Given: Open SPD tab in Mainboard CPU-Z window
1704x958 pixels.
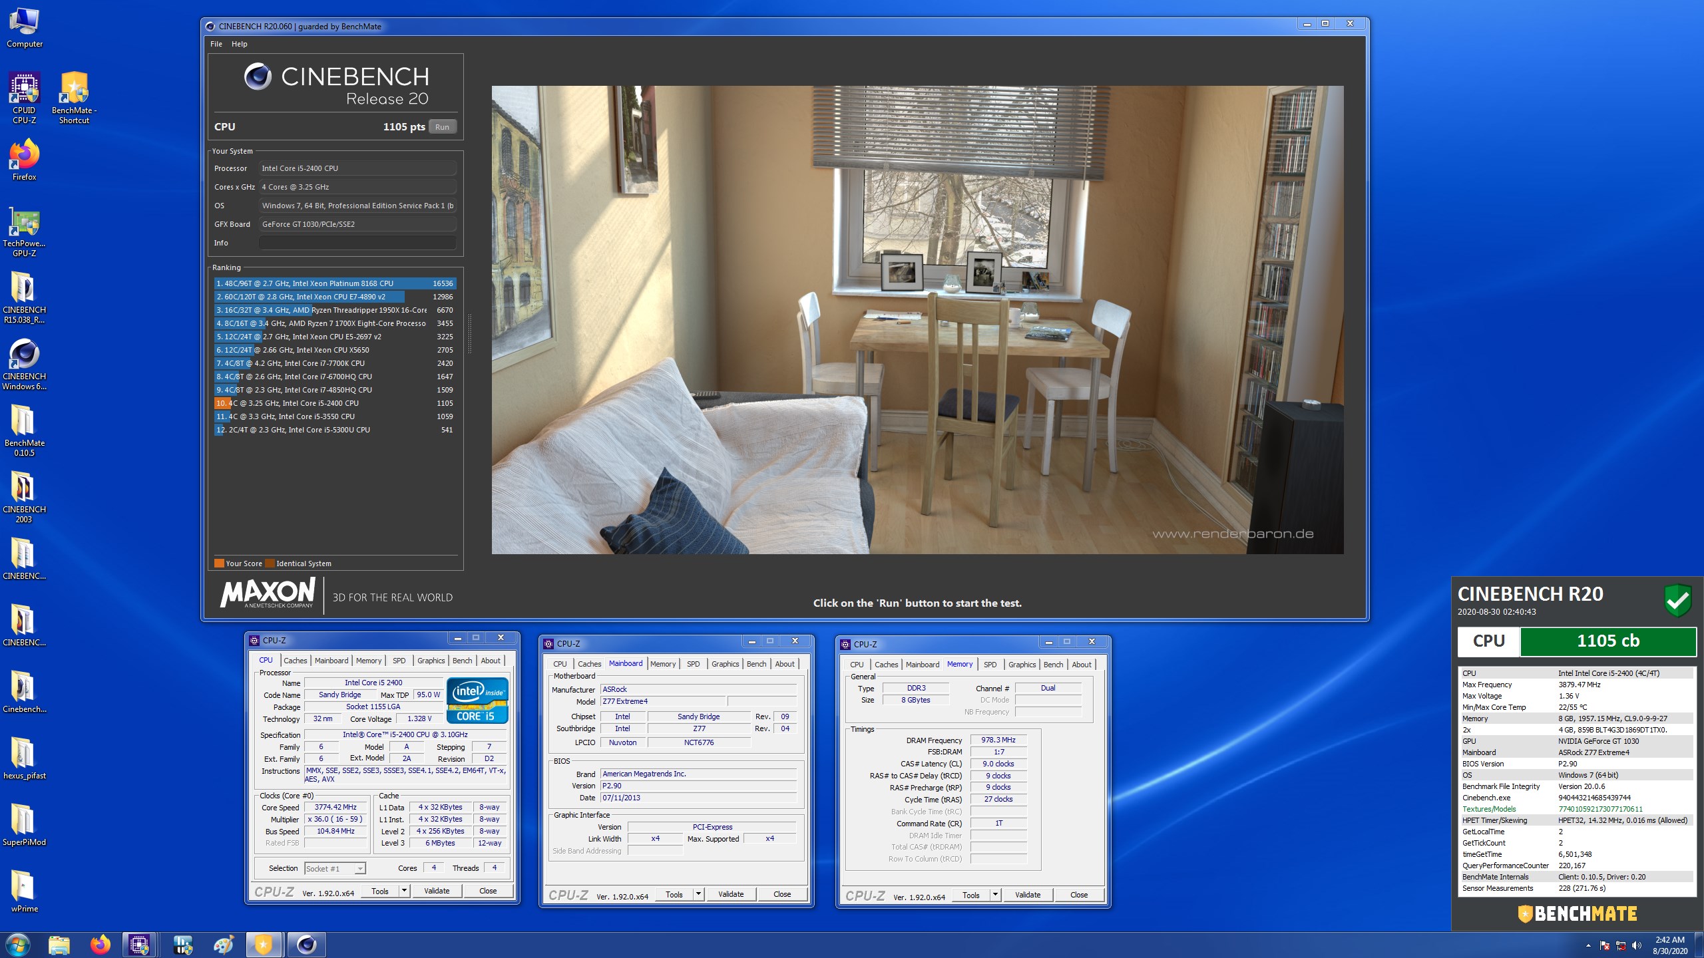Looking at the screenshot, I should pos(693,664).
